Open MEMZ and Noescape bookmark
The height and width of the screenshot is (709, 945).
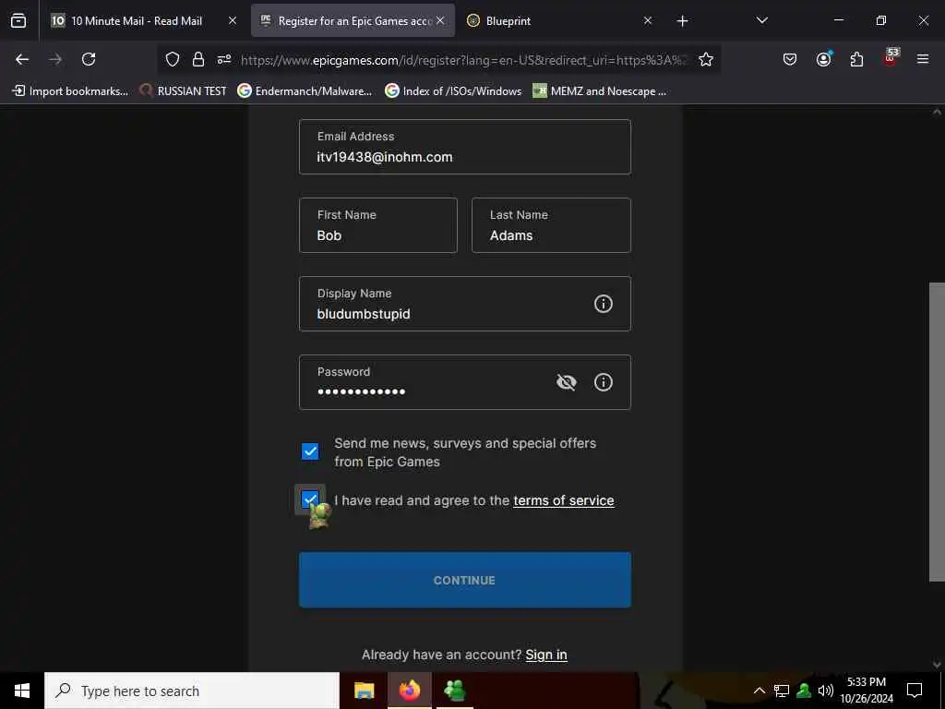click(x=600, y=91)
